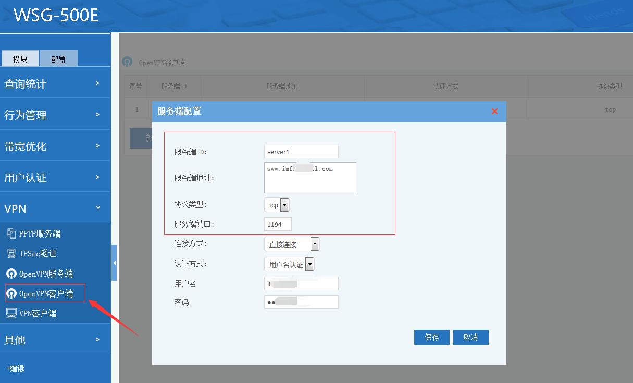Open the 连接方式 dropdown showing 直接连接
The width and height of the screenshot is (633, 383).
[x=315, y=243]
